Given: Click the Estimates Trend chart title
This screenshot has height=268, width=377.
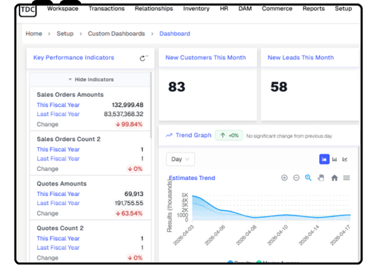Looking at the screenshot, I should pyautogui.click(x=192, y=178).
